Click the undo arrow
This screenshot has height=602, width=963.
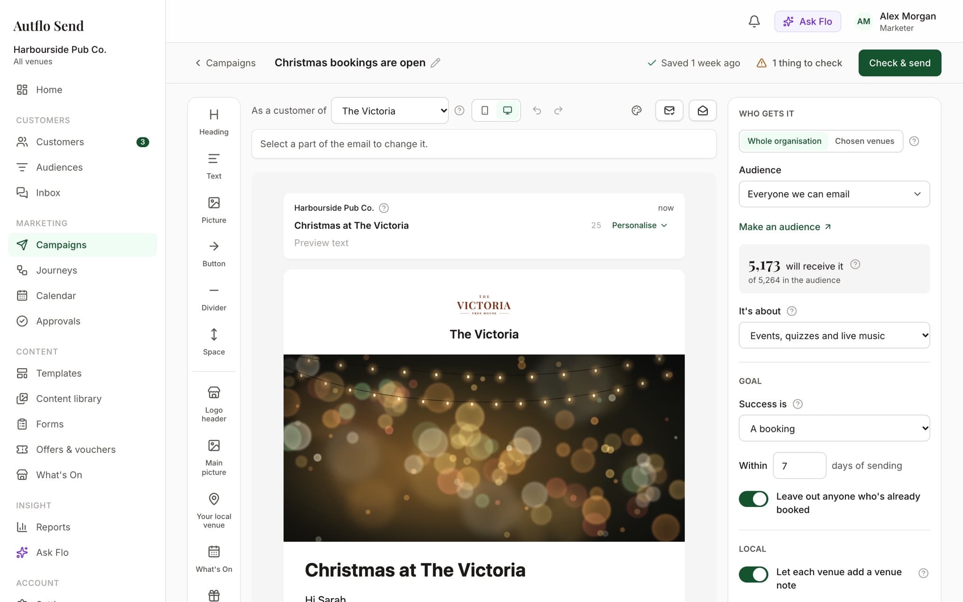coord(537,111)
